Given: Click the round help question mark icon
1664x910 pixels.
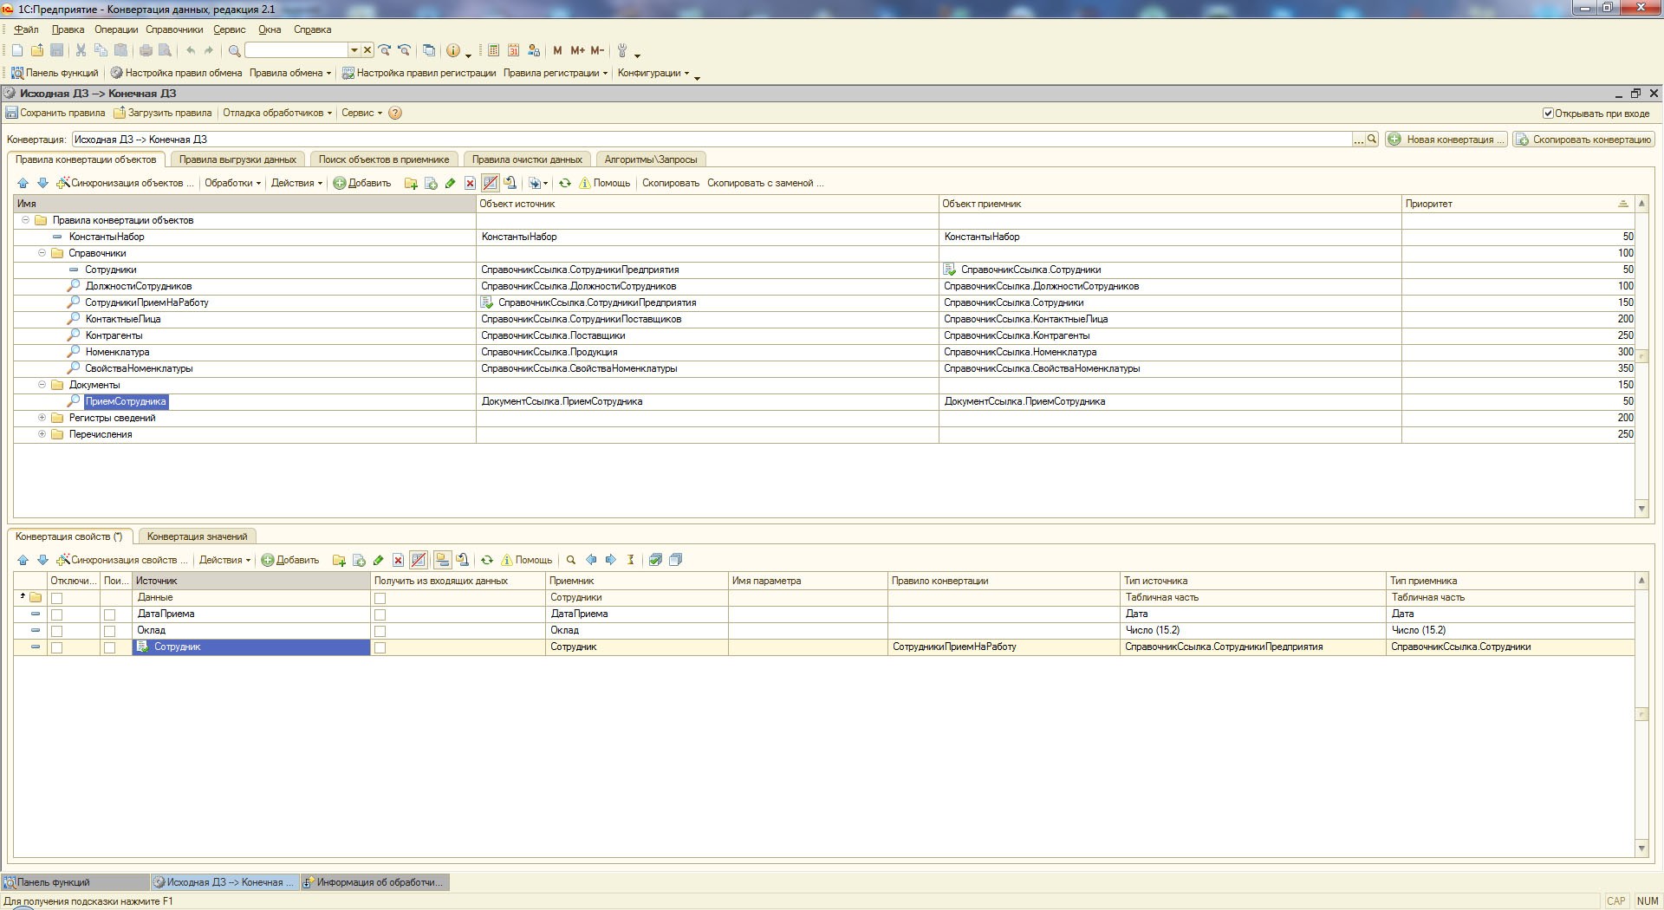Looking at the screenshot, I should pyautogui.click(x=395, y=113).
